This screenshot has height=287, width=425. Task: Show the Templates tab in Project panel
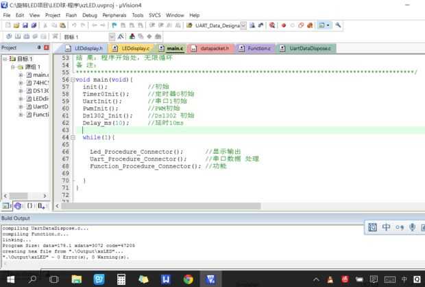click(x=41, y=206)
